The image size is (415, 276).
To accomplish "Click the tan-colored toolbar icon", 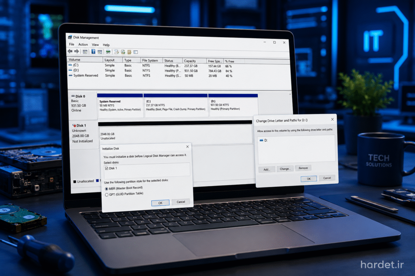I will (129, 52).
